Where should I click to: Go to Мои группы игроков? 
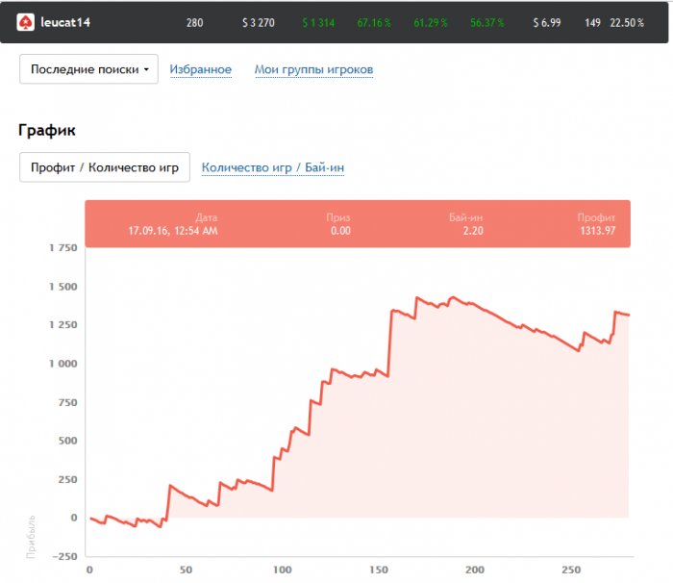(x=313, y=70)
